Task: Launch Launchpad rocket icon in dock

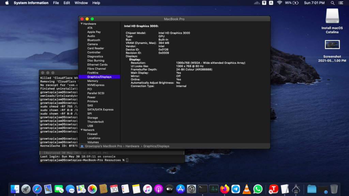Action: click(x=26, y=189)
